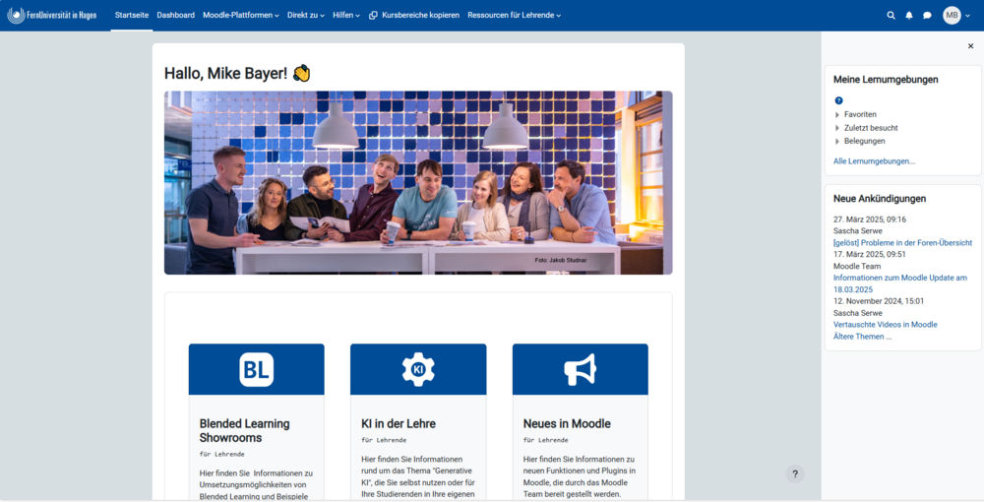The height and width of the screenshot is (502, 984).
Task: Open the messages speech bubble icon
Action: [927, 16]
